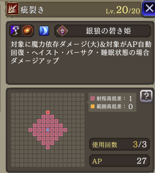Screen dimensions: 155x173
Task: Tap the trophy diamond emblem icon
Action: click(62, 31)
